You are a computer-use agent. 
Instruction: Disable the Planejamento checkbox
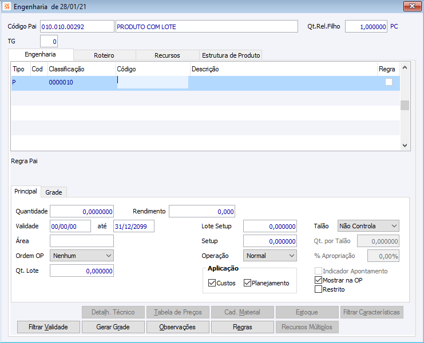tap(247, 283)
